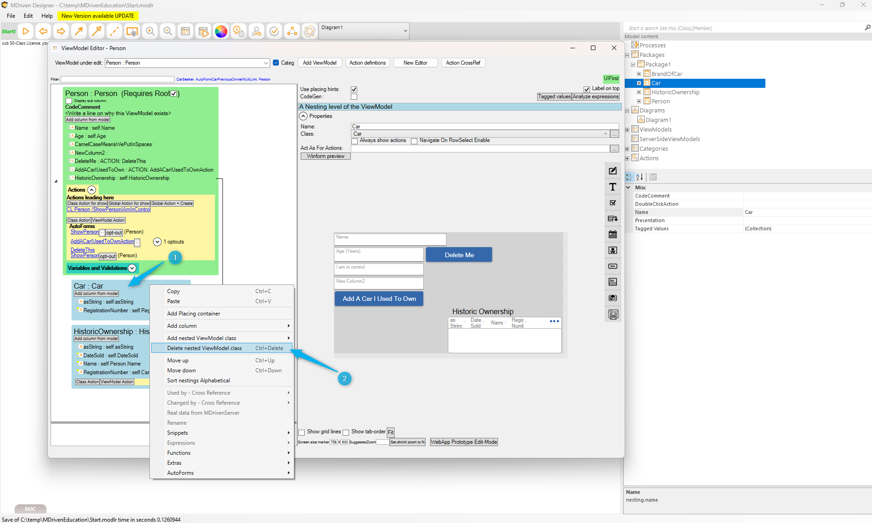This screenshot has height=523, width=872.
Task: Expand the ViewModels tree node
Action: point(627,130)
